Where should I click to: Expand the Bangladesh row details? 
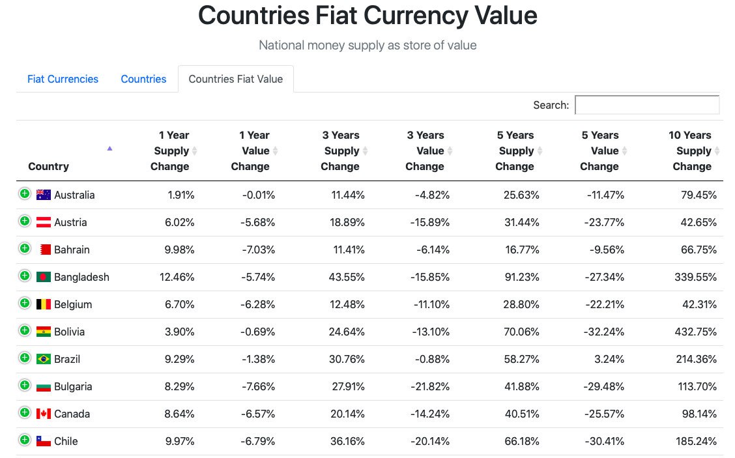[24, 276]
